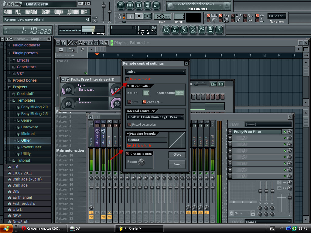This screenshot has height=233, width=311.
Task: Open the audio editor scissors button
Action: (193, 30)
